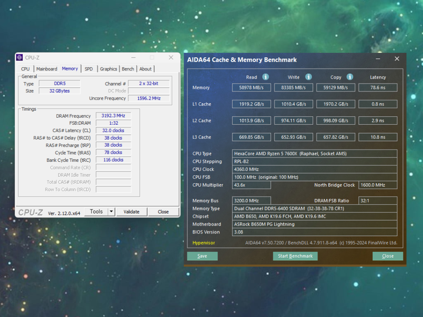Click the DRAM Frequency value 3192.3 MHz

tap(113, 115)
